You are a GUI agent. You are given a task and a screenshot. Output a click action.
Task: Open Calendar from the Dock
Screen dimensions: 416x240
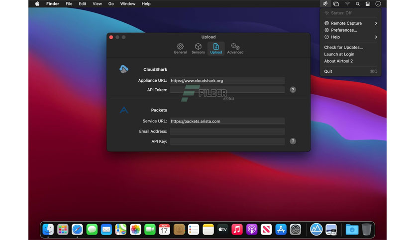(x=164, y=230)
